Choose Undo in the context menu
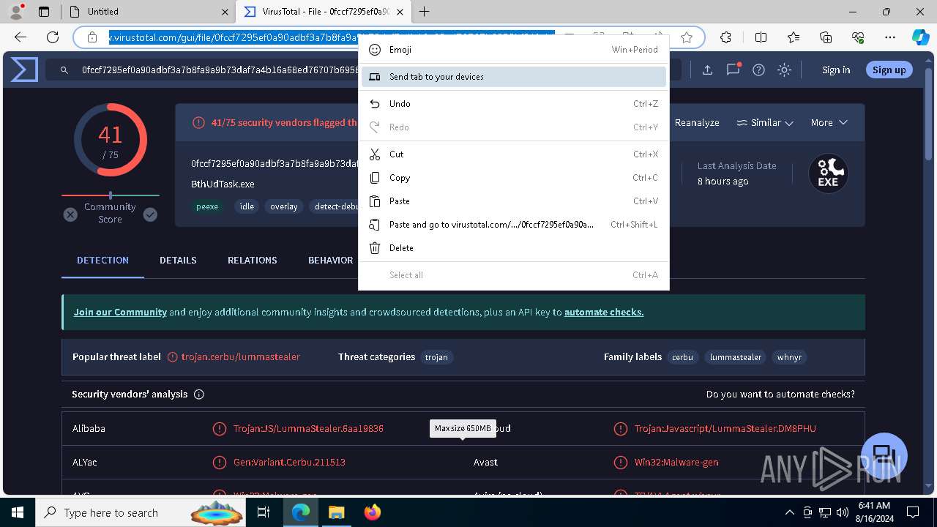Screen dimensions: 937x527 514,104
